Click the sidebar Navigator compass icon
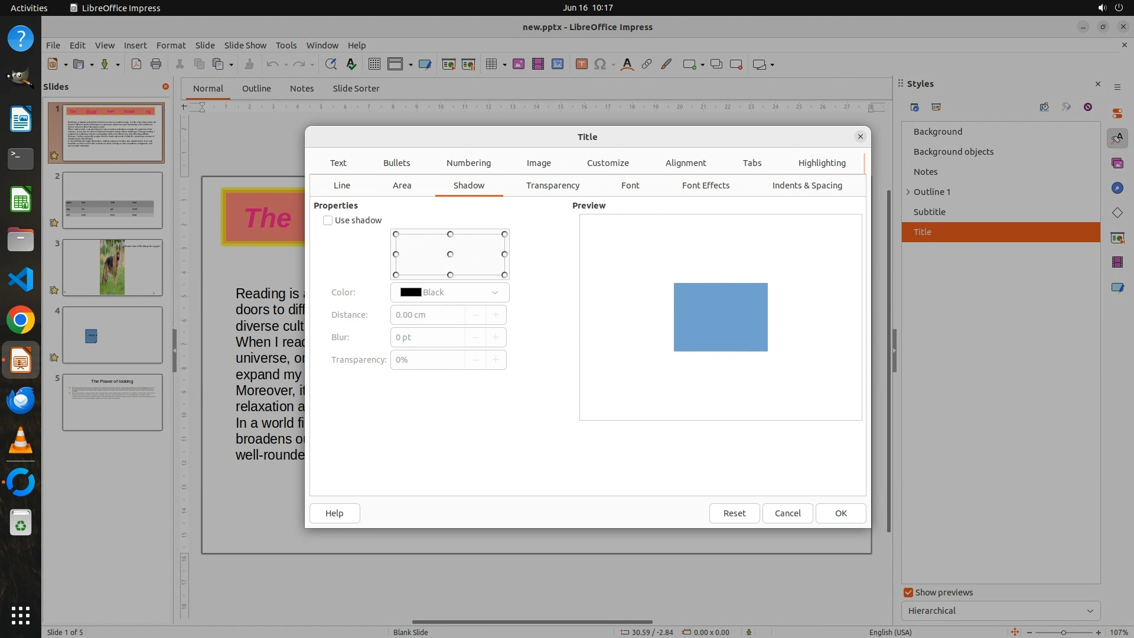 click(x=1117, y=188)
